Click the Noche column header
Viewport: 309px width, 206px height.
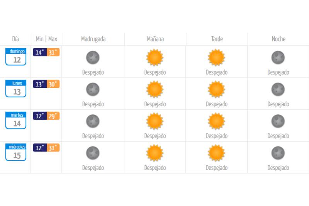[x=278, y=39]
